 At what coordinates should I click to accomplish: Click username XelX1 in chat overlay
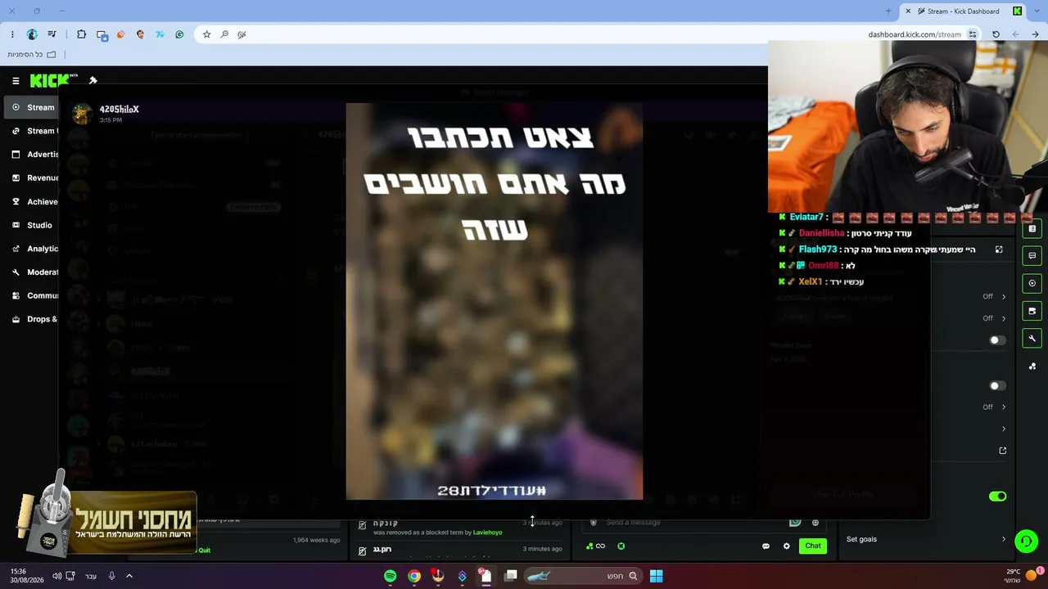point(811,281)
